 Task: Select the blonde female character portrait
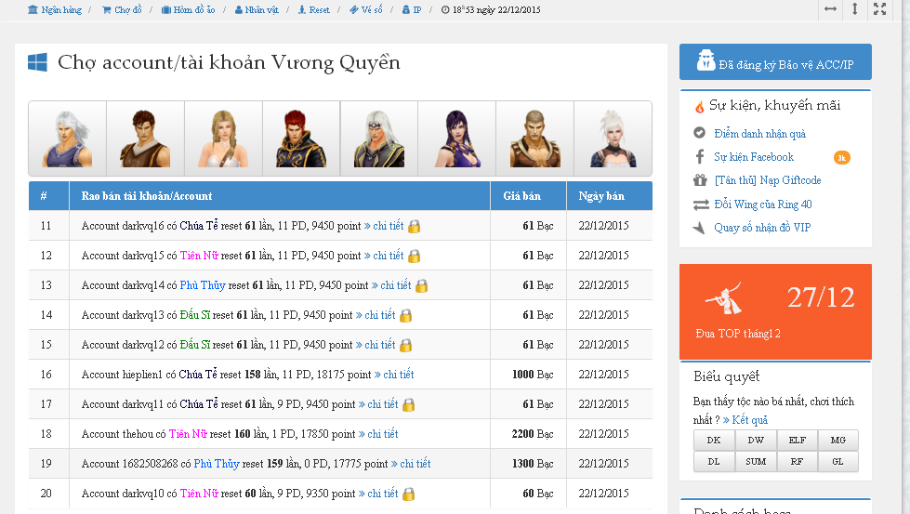(223, 138)
